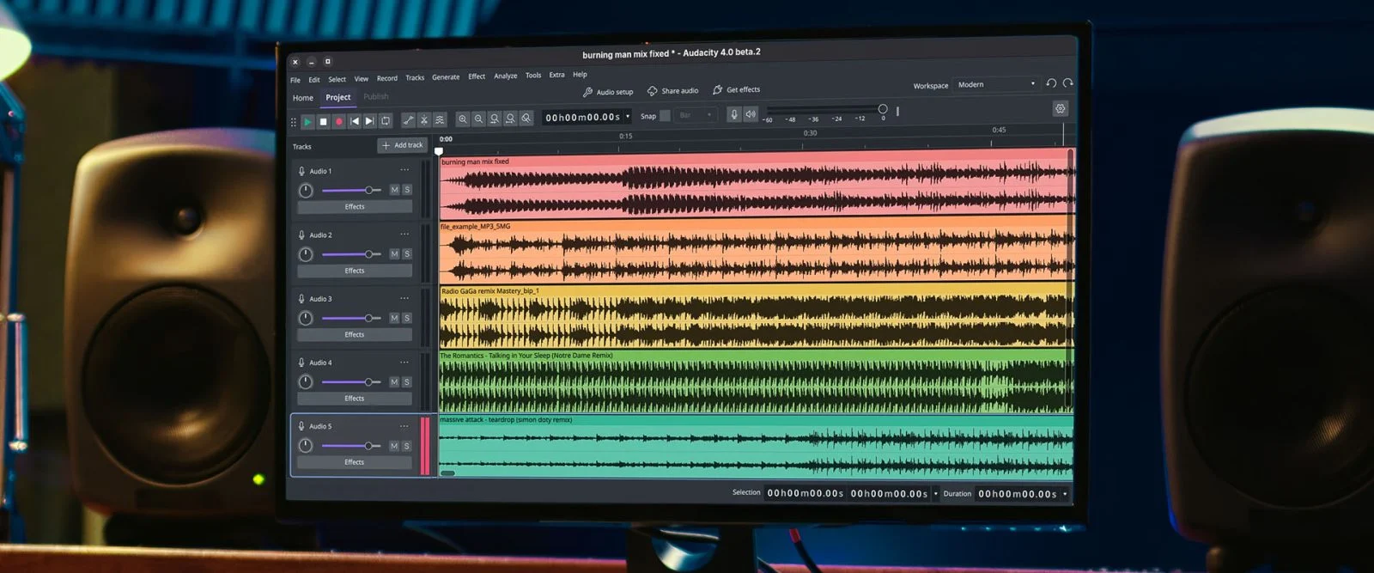Open the main timecode format dropdown arrow
This screenshot has height=573, width=1374.
pyautogui.click(x=628, y=117)
